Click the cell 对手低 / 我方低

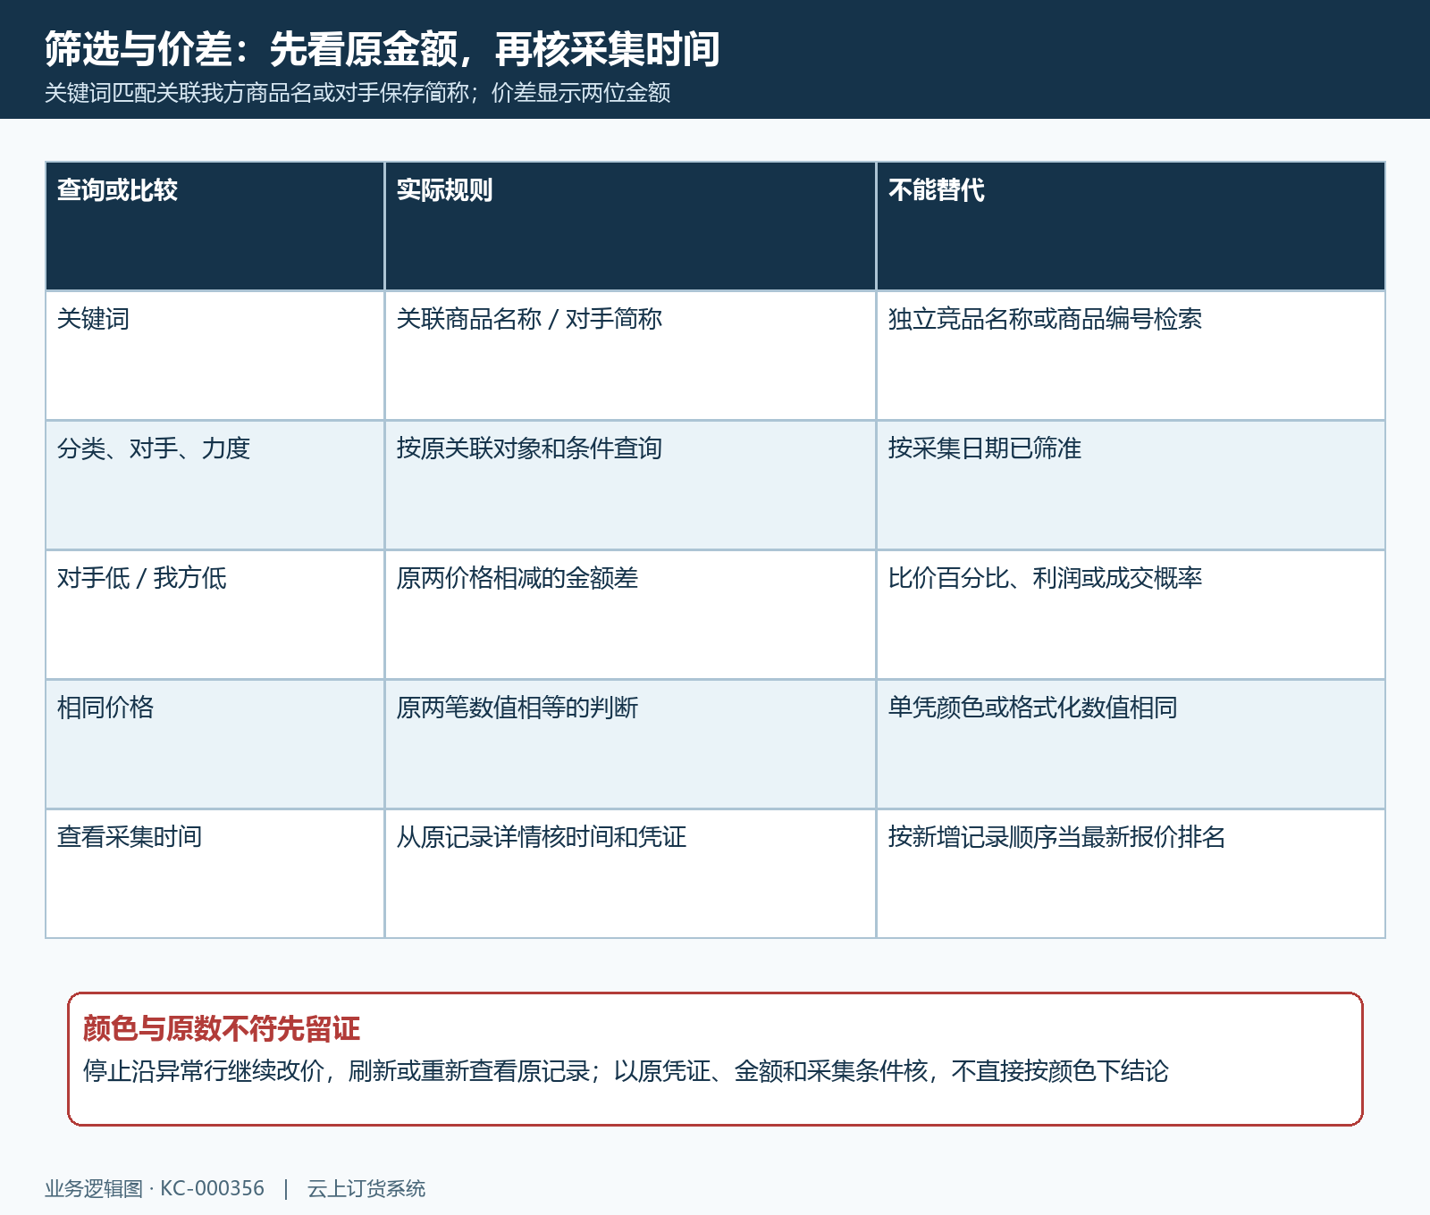[x=214, y=615]
